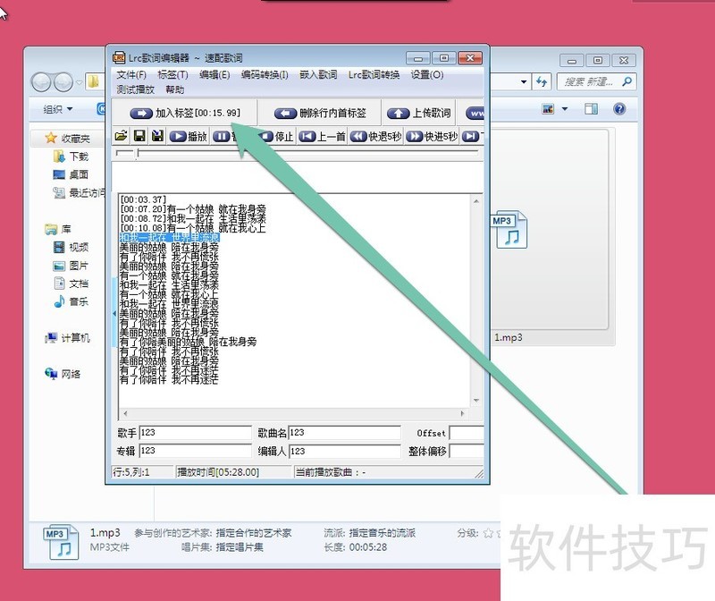The height and width of the screenshot is (601, 715).
Task: Select highlighted lyric line 和我一起在 世界里流浪
Action: pos(170,238)
